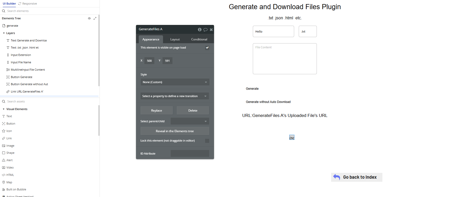Click the .txt .json .html etc. subtitle text
The height and width of the screenshot is (197, 462).
point(285,18)
